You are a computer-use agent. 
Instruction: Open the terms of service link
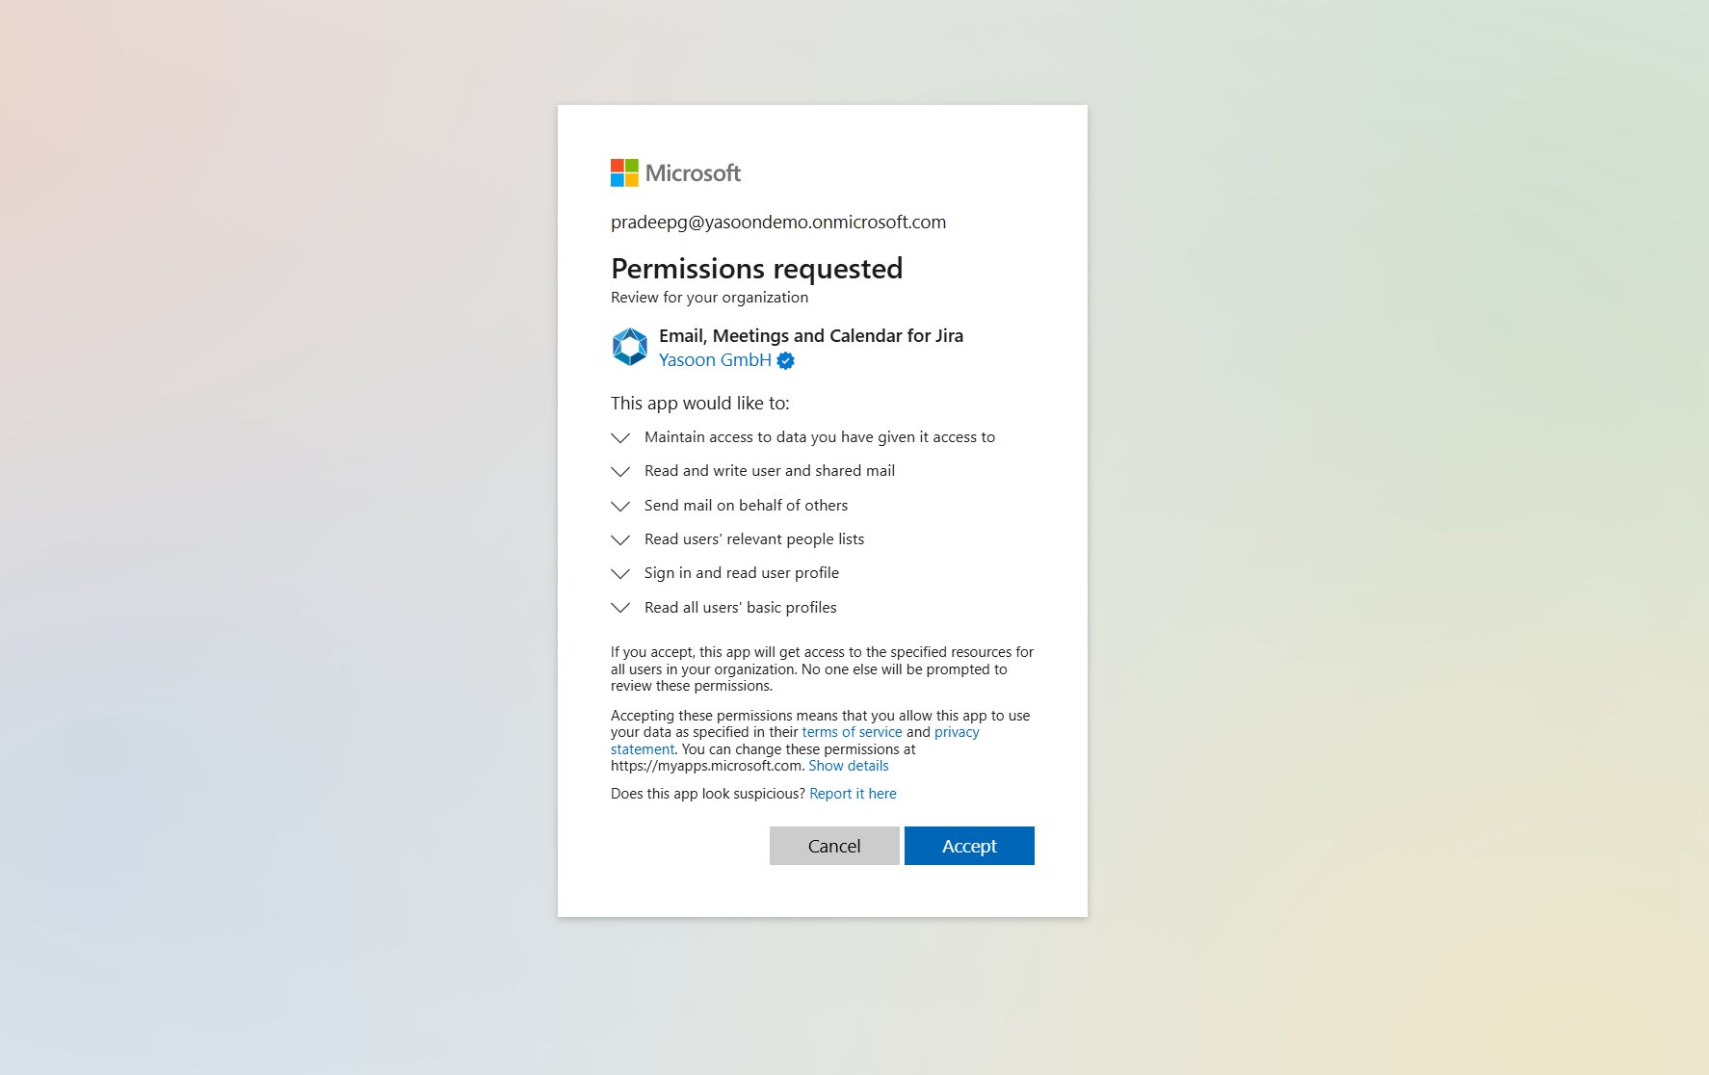pos(852,732)
